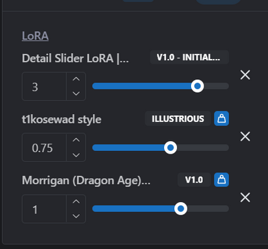Remove the t1kosewad style LoRA
268x249 pixels.
click(245, 136)
